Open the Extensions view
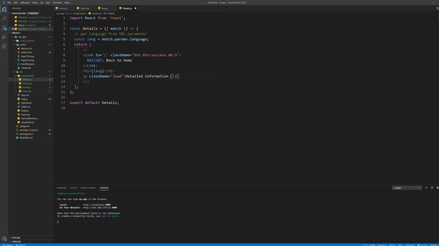The height and width of the screenshot is (246, 439). (4, 46)
